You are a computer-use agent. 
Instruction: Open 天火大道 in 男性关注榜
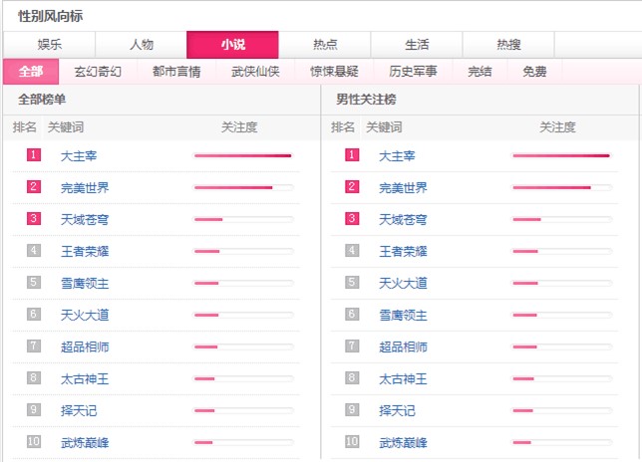point(403,284)
